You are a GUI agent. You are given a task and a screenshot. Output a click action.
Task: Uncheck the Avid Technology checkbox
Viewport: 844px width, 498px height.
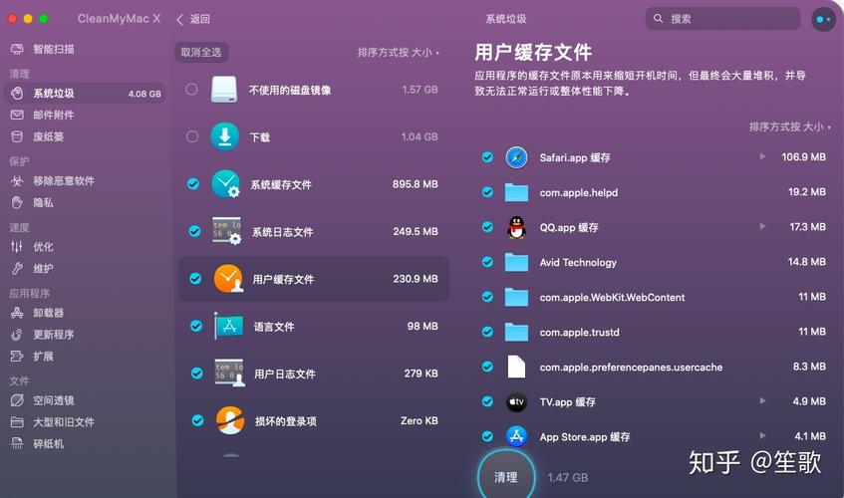tap(487, 262)
